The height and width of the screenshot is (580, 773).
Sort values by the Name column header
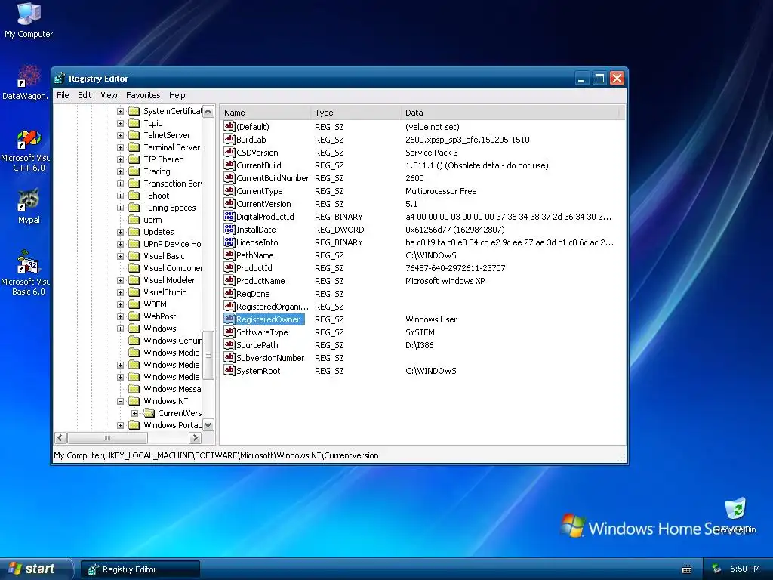[265, 113]
